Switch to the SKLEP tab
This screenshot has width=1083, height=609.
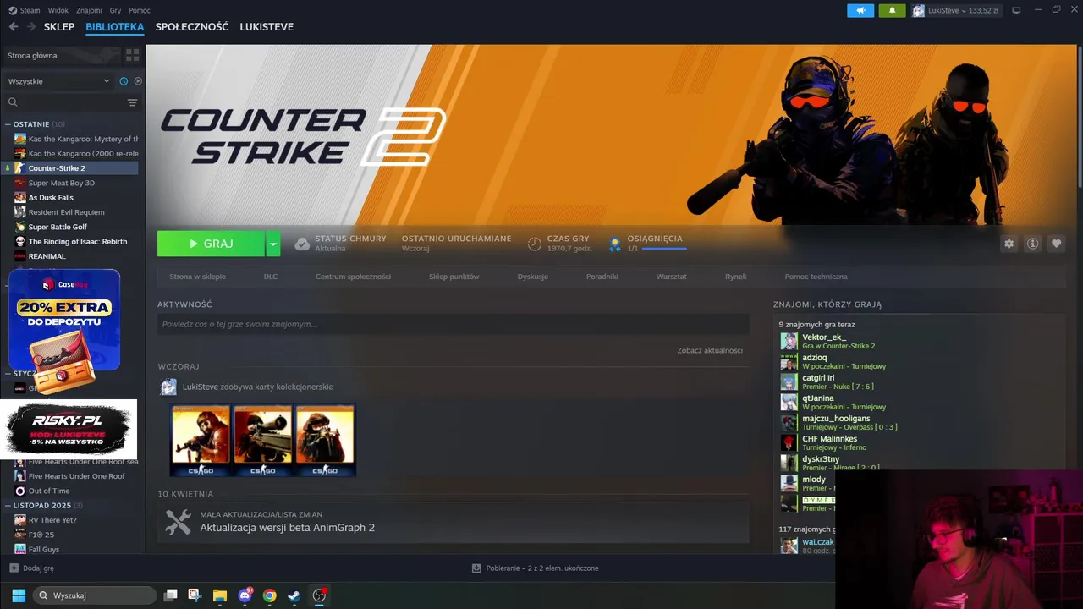[59, 27]
